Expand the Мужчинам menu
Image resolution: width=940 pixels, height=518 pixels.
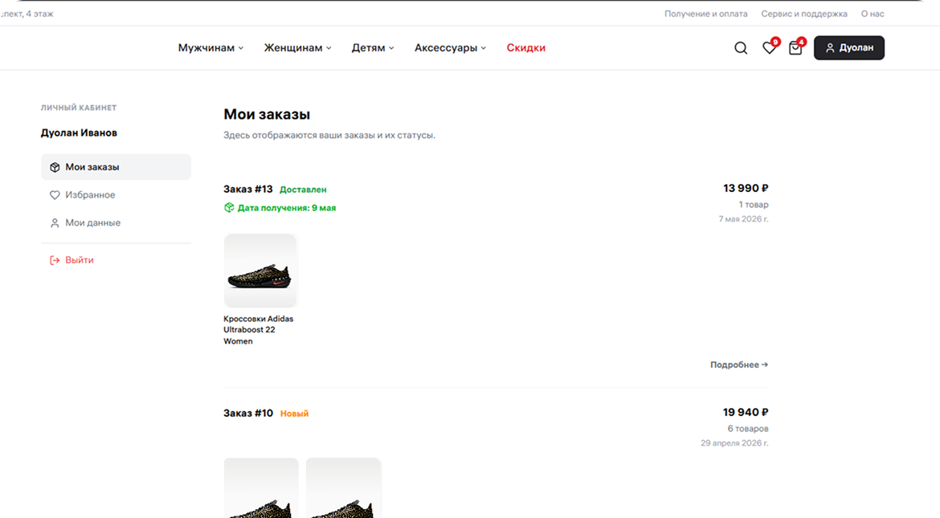(210, 48)
